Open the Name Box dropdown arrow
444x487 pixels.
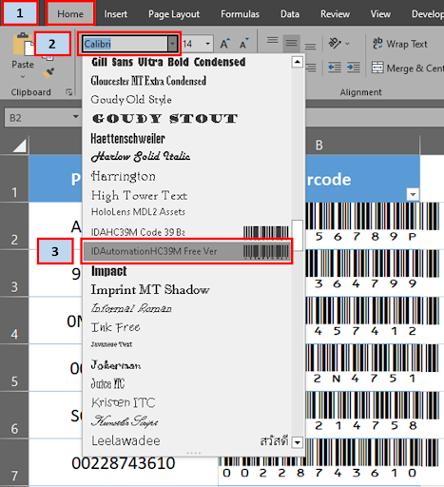(x=76, y=117)
